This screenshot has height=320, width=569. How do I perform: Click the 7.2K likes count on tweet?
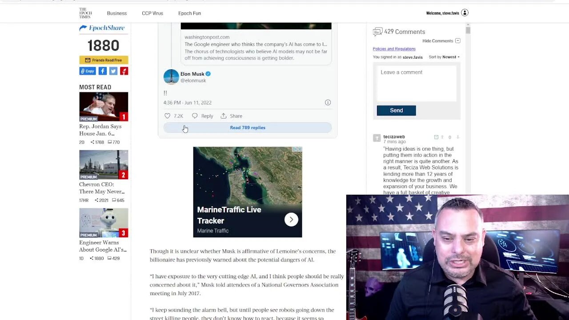178,116
